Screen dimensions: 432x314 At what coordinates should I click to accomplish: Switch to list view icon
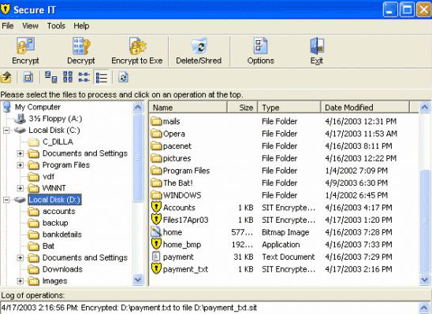click(84, 77)
